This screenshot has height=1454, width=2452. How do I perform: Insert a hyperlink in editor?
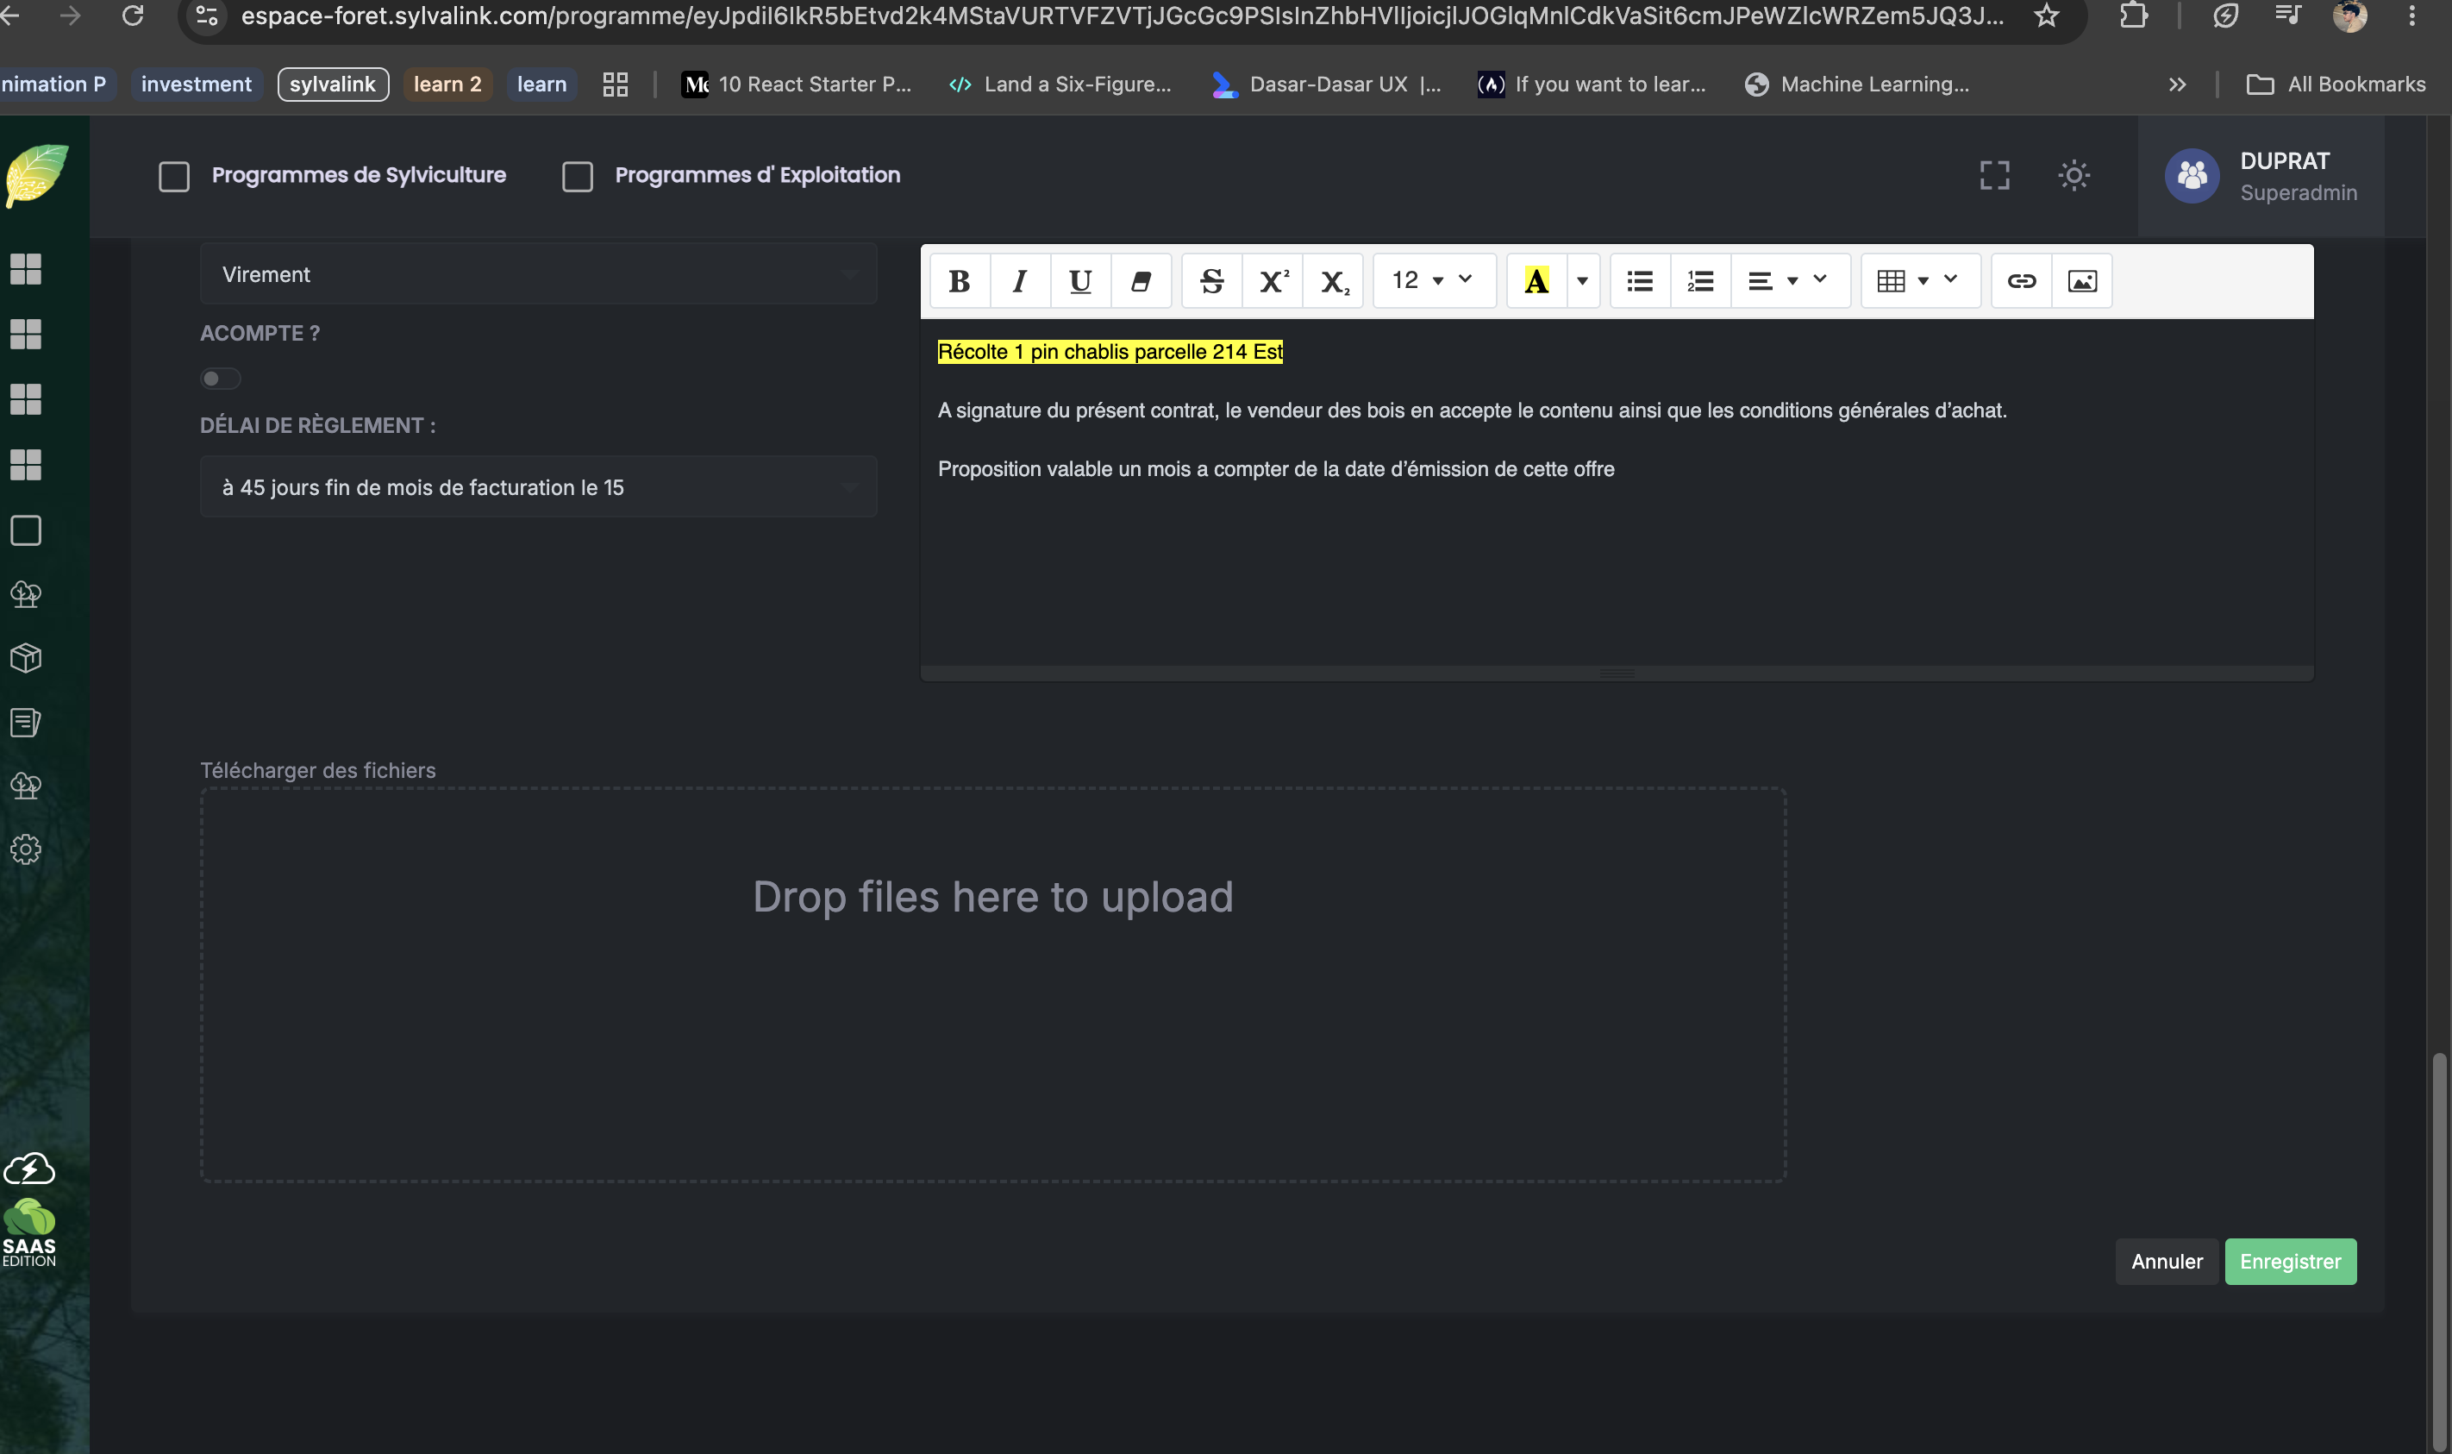pyautogui.click(x=2021, y=281)
